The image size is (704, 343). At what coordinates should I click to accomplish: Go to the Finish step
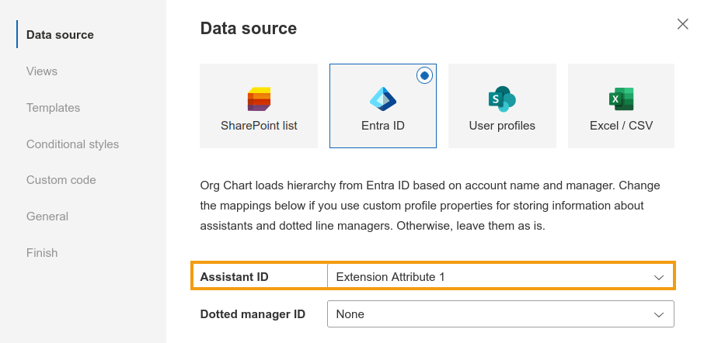click(x=42, y=252)
